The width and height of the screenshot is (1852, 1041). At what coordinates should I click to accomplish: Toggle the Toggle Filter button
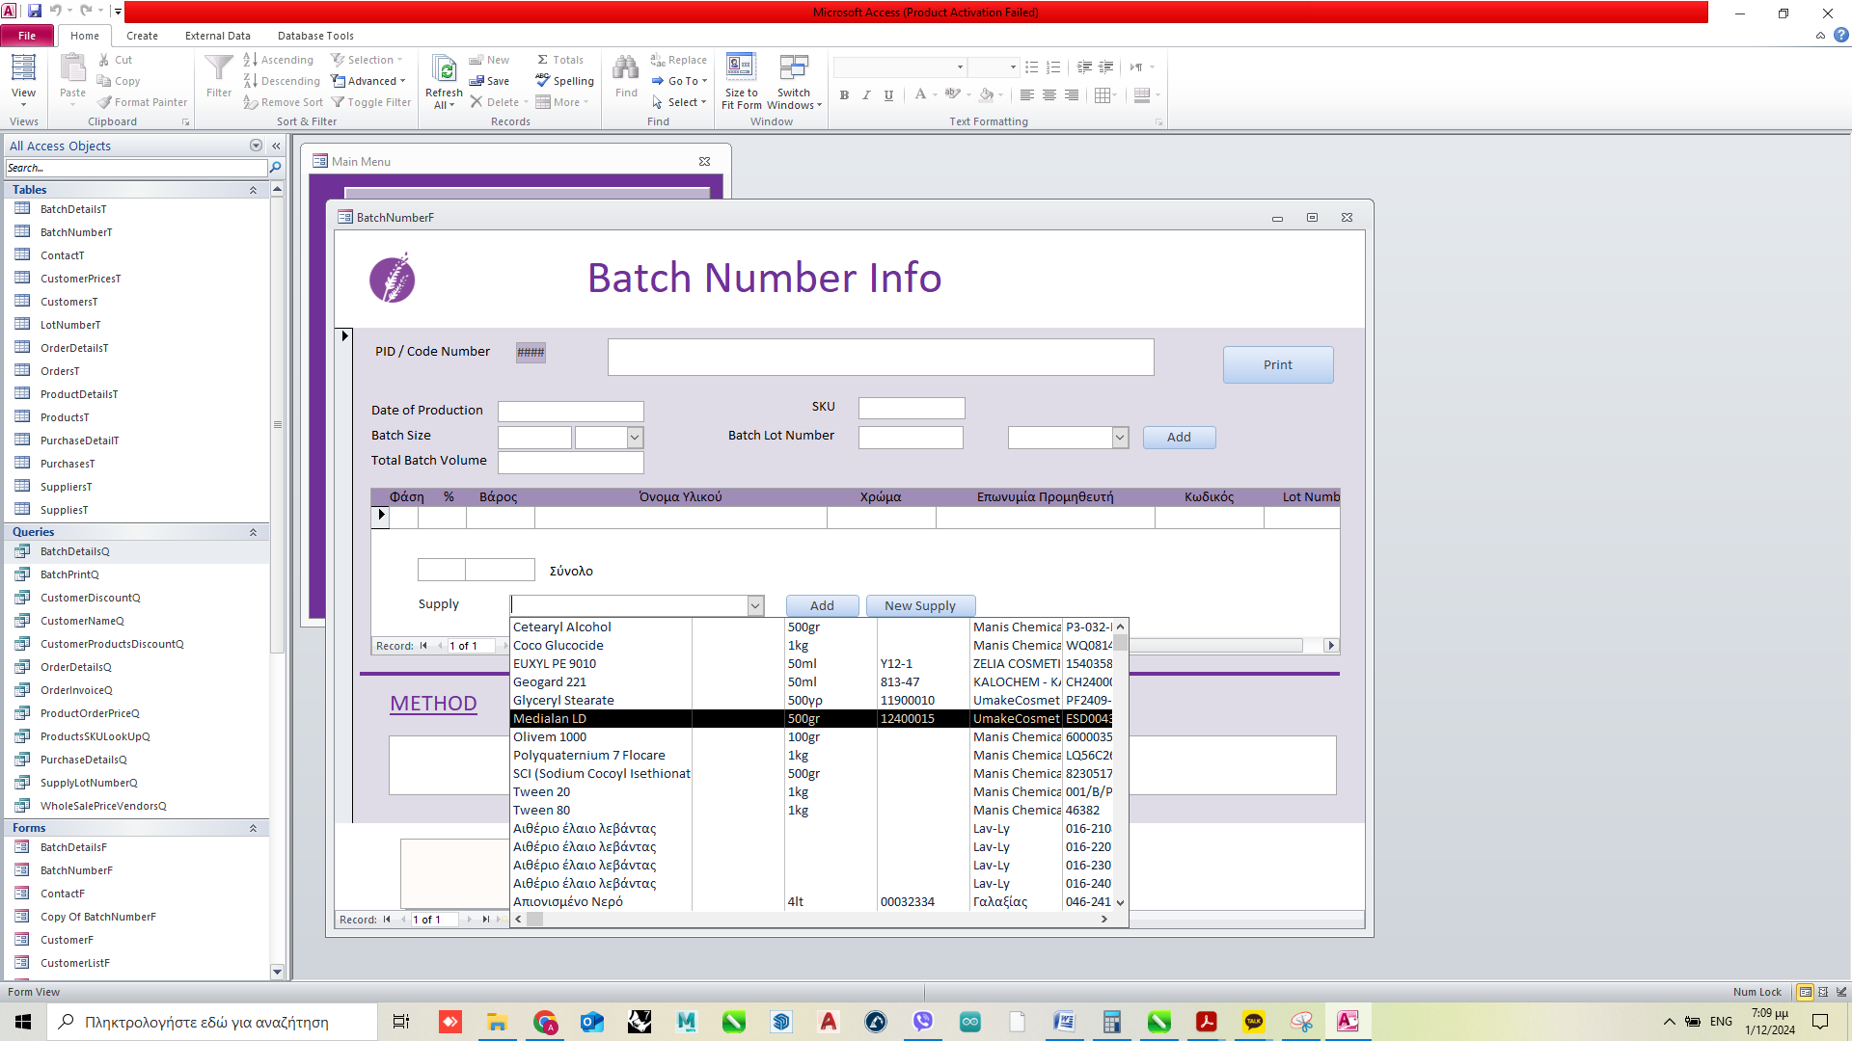(370, 102)
